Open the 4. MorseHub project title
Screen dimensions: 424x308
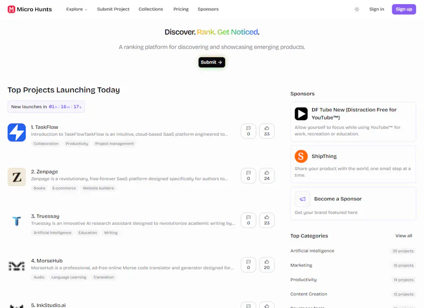click(x=47, y=261)
